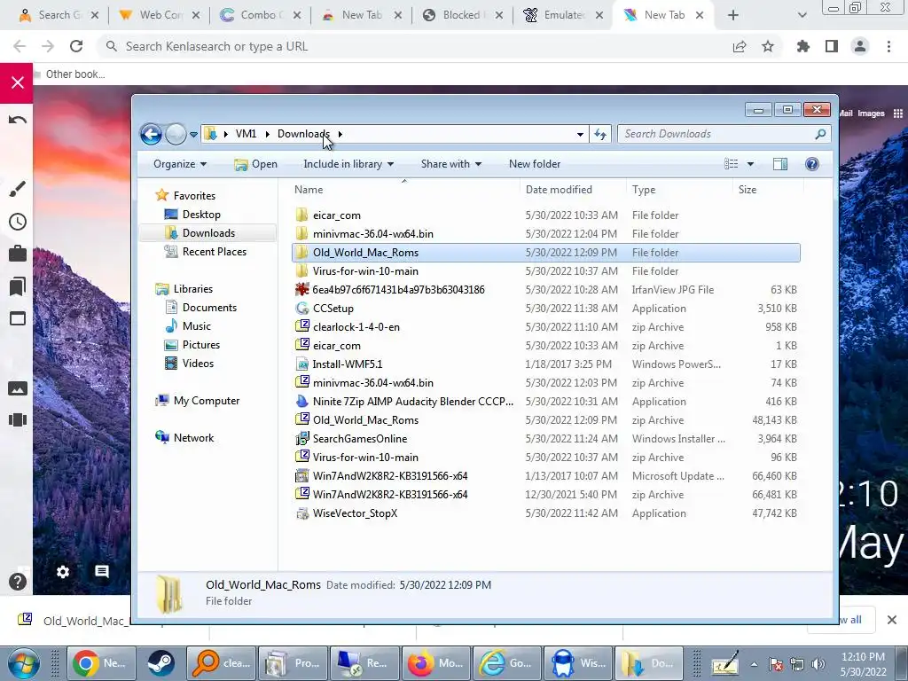
Task: Focus the Search Downloads field
Action: [x=724, y=134]
